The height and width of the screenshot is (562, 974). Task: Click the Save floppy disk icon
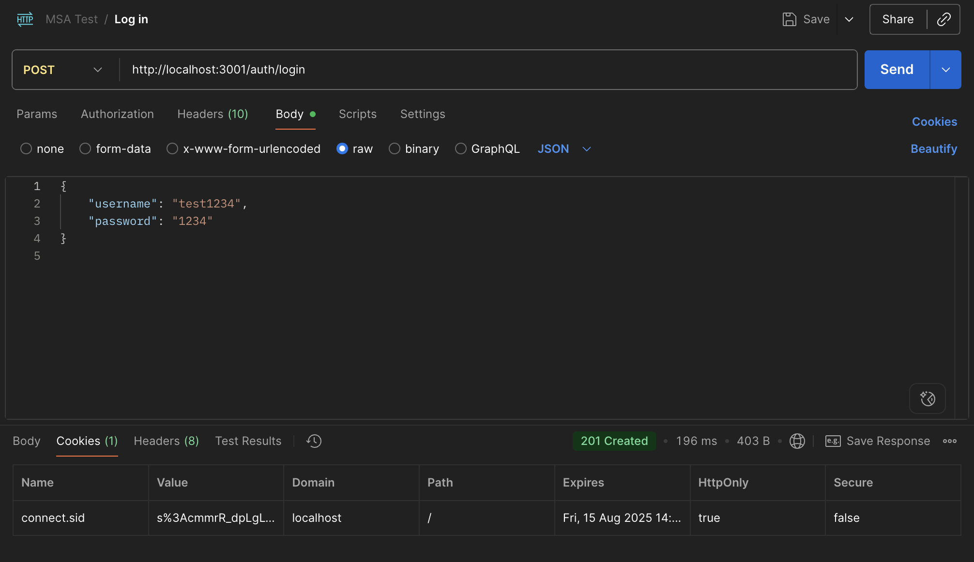click(x=789, y=19)
